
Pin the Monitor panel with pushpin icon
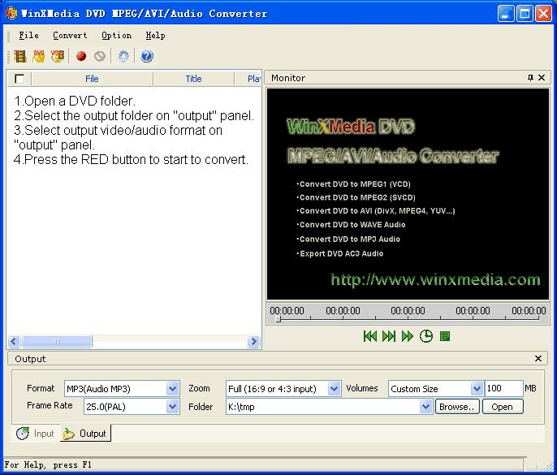point(530,77)
